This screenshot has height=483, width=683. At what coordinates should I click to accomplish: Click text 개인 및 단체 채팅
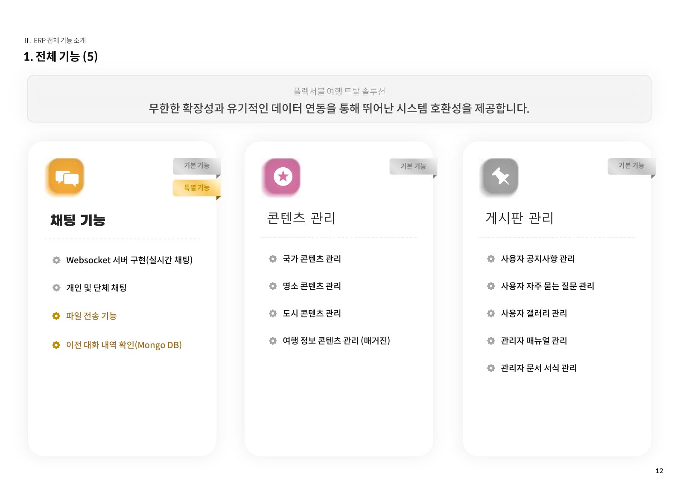click(96, 288)
